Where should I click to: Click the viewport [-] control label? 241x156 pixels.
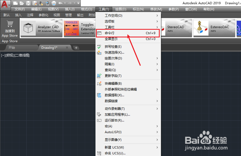point(3,55)
